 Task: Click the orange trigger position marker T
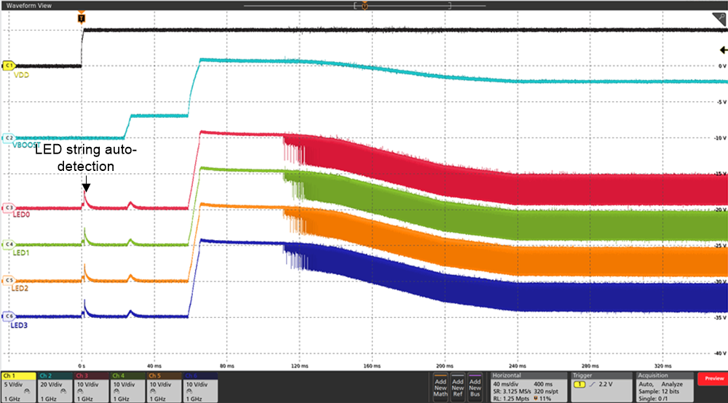coord(81,16)
